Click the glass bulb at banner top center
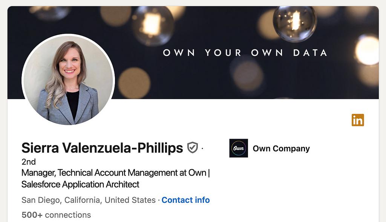This screenshot has height=222, width=386. [x=153, y=25]
